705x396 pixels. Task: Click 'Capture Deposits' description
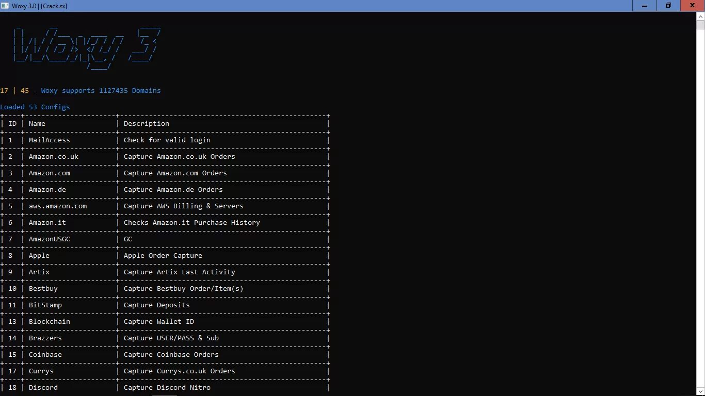point(157,305)
